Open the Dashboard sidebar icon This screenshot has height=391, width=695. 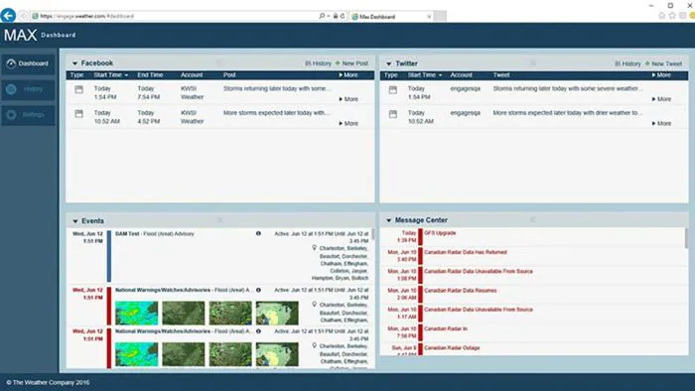click(11, 64)
